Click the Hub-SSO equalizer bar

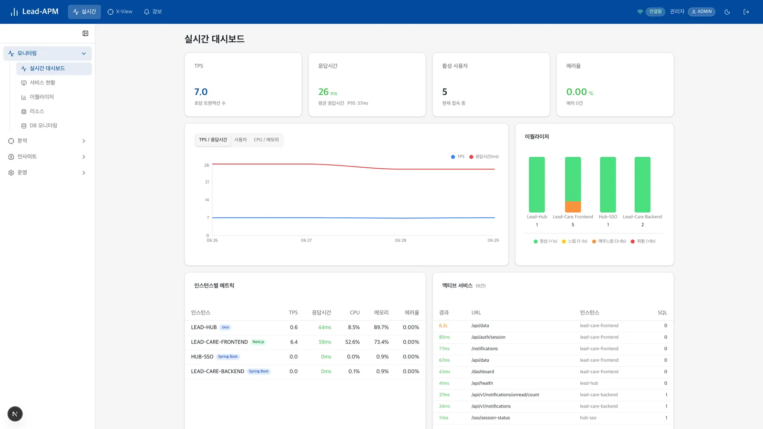coord(608,184)
